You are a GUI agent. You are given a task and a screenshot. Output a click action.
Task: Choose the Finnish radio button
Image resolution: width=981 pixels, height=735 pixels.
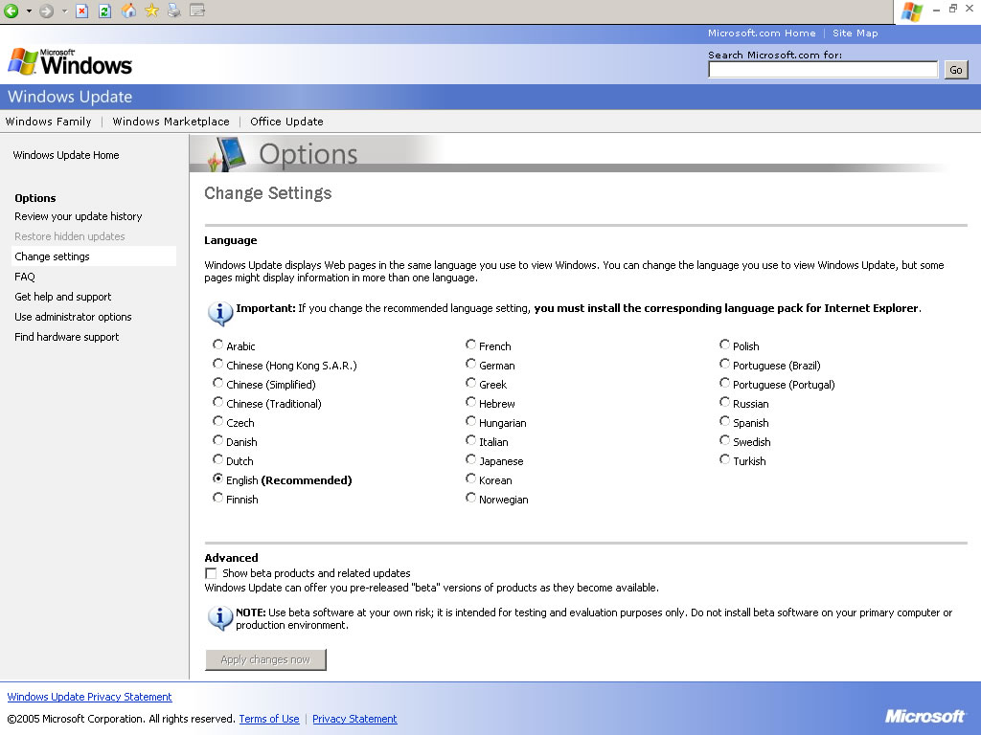[217, 498]
